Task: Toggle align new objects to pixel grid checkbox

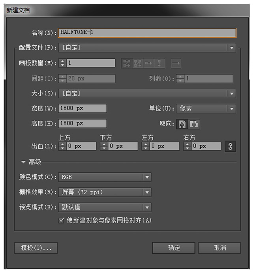Action: point(61,221)
